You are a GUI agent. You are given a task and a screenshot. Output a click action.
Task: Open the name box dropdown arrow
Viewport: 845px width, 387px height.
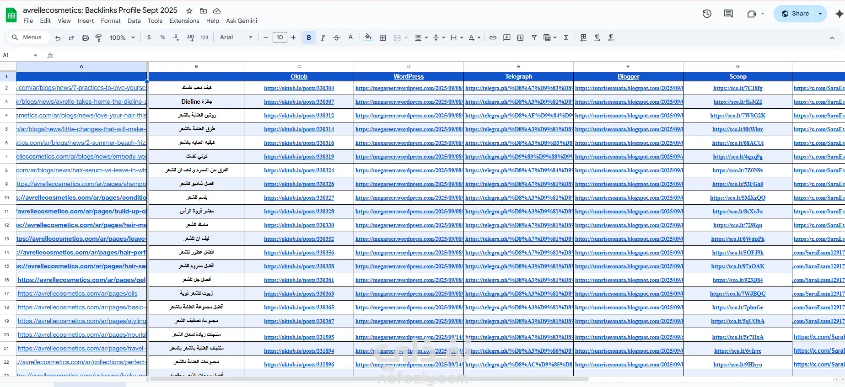[35, 55]
